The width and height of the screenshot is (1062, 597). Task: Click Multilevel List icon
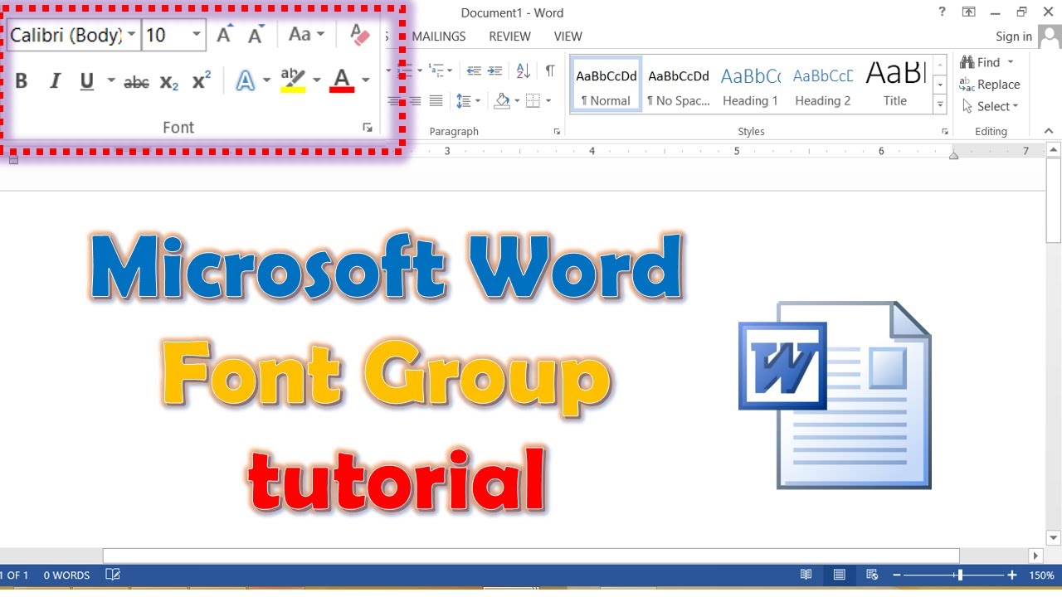(436, 70)
